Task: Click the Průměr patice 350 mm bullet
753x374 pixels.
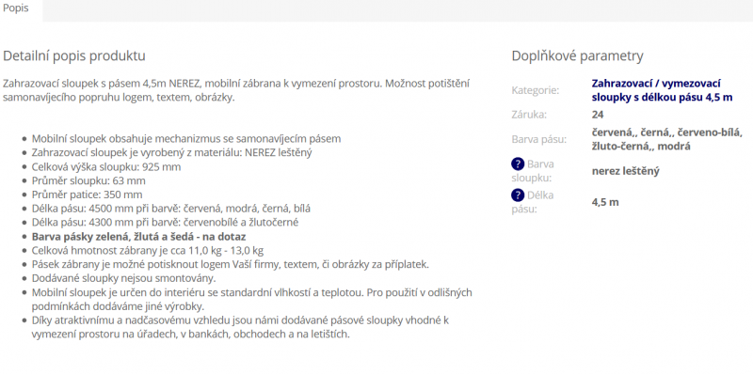Action: [87, 195]
